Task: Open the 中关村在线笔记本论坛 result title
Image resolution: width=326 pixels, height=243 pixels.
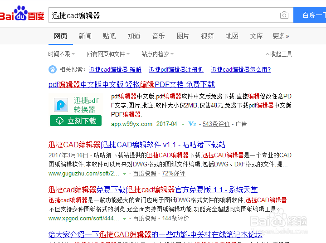Action: tap(156, 234)
